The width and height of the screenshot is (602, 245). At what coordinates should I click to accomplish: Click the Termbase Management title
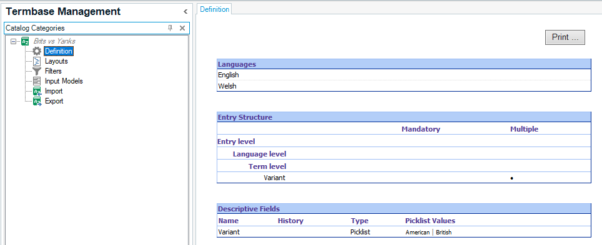63,12
